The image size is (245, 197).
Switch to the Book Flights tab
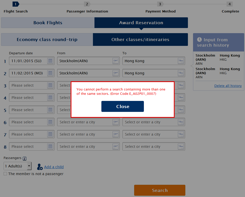pos(48,23)
